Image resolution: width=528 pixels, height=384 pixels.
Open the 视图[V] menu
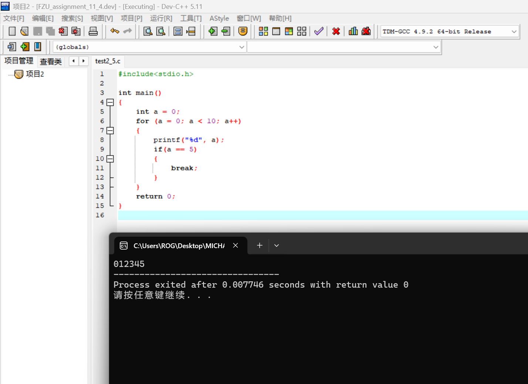[x=102, y=18]
